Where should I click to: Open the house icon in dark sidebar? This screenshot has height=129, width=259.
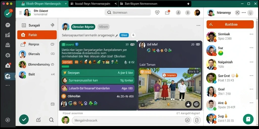[8, 65]
